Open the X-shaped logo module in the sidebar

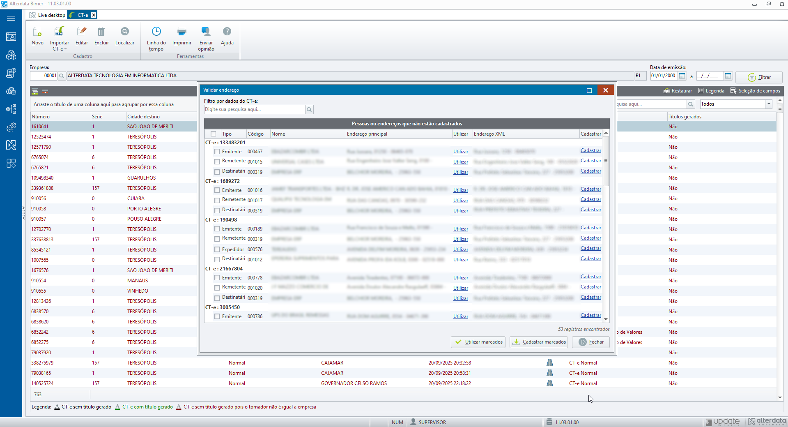coord(11,145)
